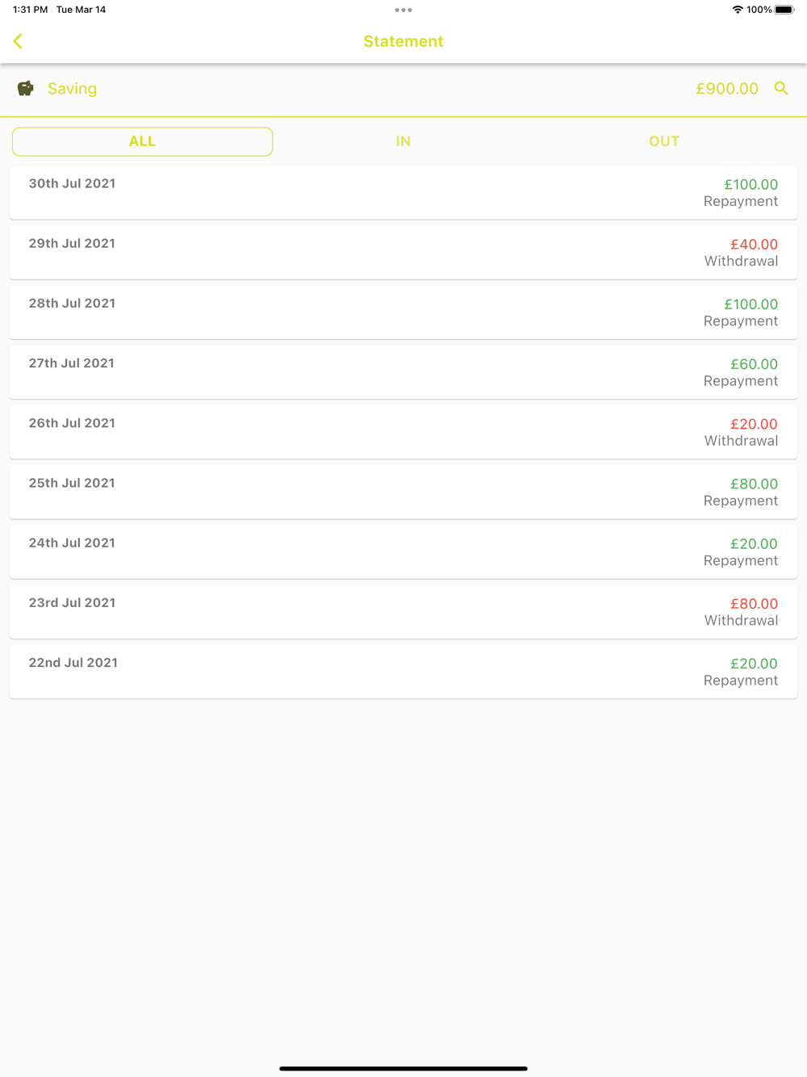
Task: Open the £60.00 repayment entry
Action: click(x=403, y=372)
